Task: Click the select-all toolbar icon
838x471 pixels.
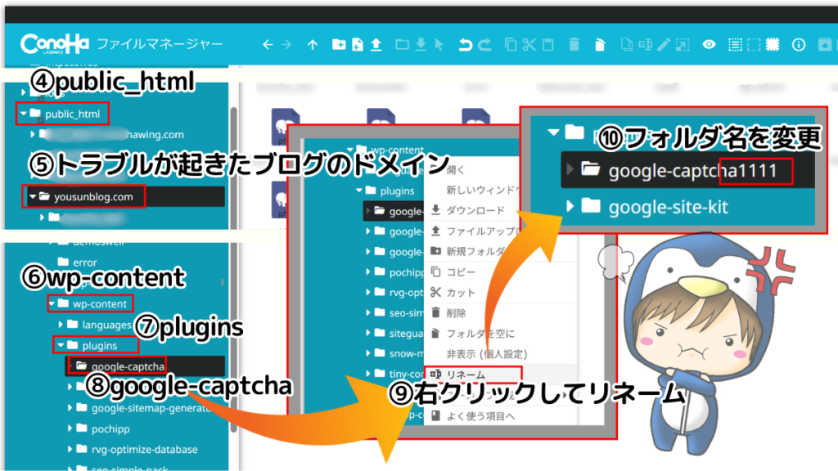Action: (x=735, y=44)
